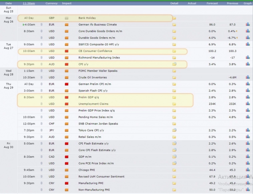Show graph for Durable Goods Orders m/m
Viewport: 253px width, 194px height.
(x=248, y=37)
